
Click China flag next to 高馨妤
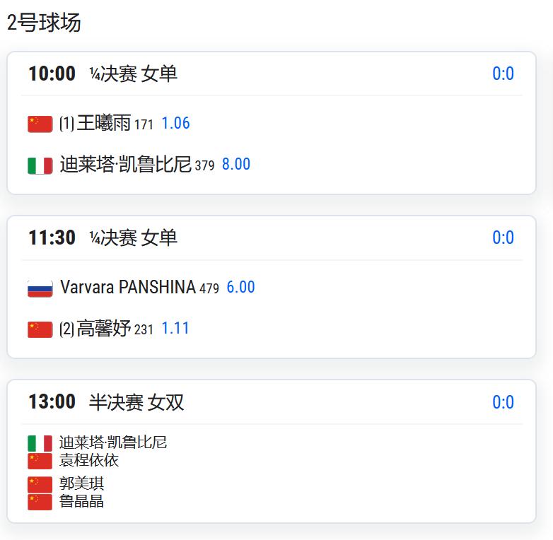tap(40, 329)
